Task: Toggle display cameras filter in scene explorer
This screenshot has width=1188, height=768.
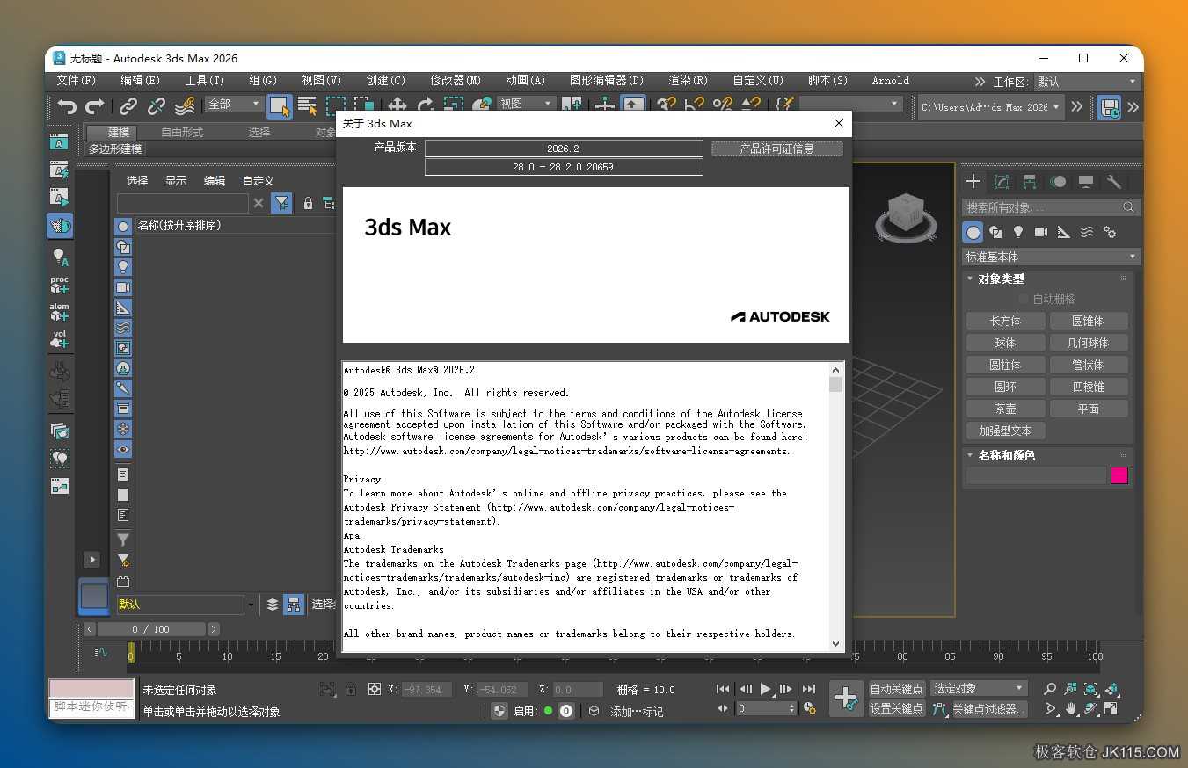Action: click(x=123, y=287)
